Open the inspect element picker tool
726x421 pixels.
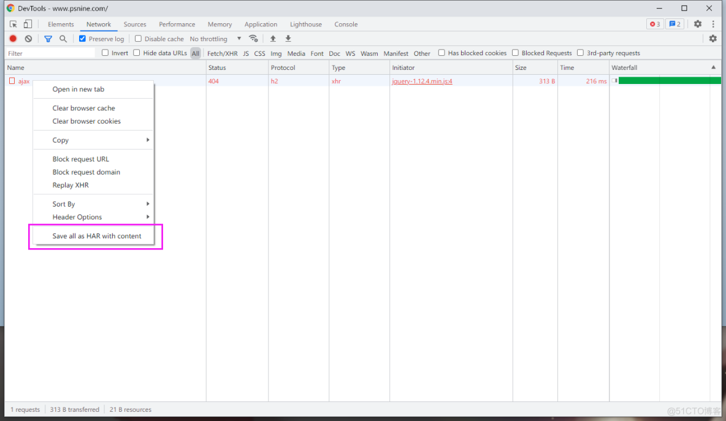(13, 25)
